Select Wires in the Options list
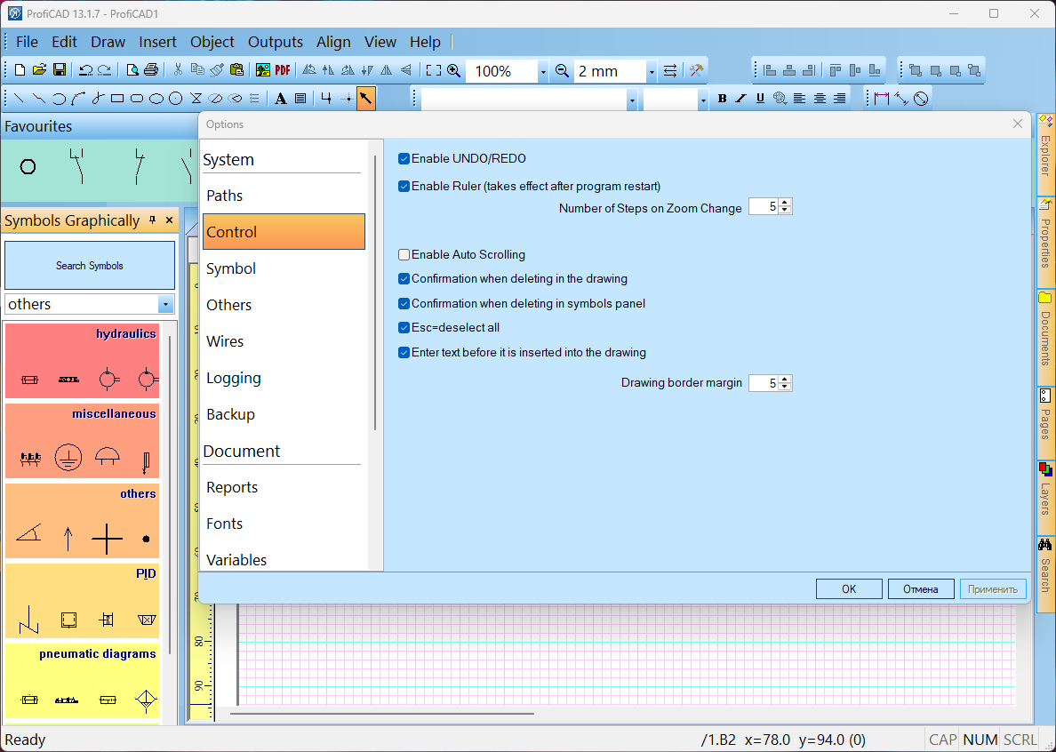 284,341
